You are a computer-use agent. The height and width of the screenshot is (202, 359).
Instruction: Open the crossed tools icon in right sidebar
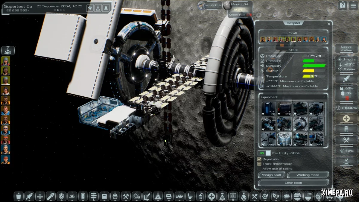coord(346,140)
